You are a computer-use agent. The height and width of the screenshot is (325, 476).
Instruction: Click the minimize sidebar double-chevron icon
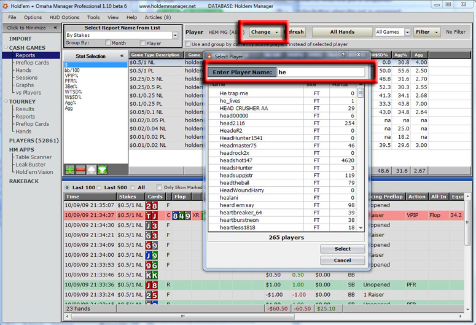tap(55, 28)
